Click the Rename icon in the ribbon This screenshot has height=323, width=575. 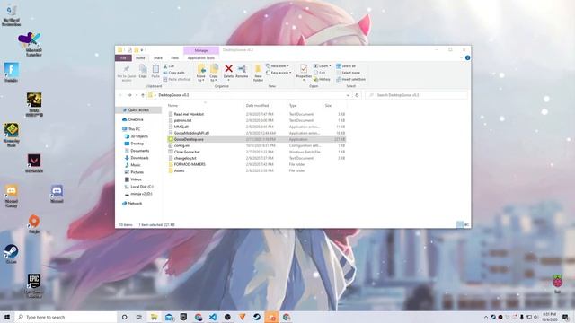tap(242, 68)
